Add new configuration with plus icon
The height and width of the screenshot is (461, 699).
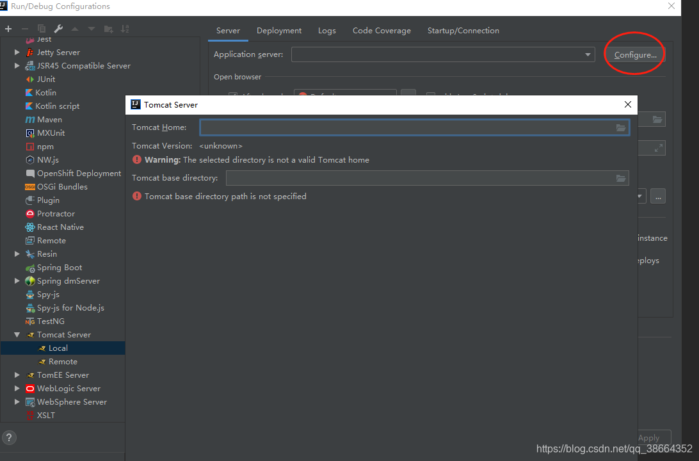coord(8,29)
